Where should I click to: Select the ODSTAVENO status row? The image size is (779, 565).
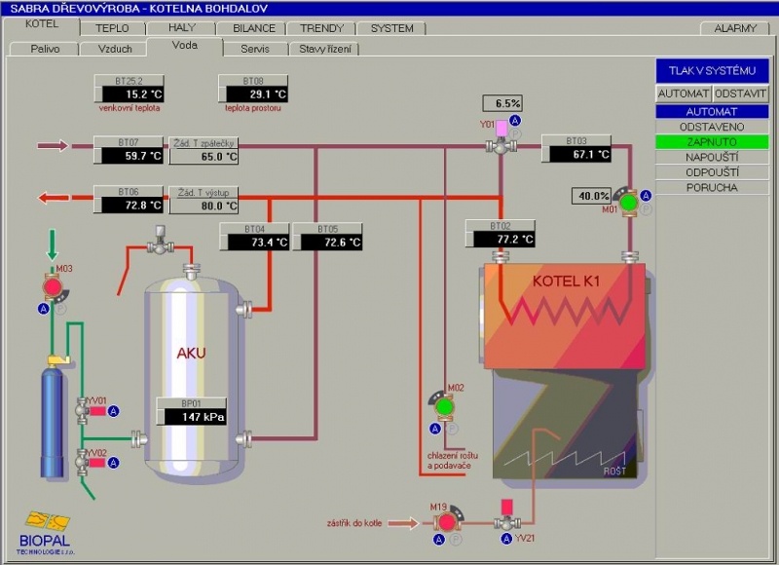[x=712, y=127]
